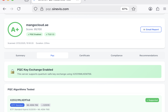Click the 67% zoom level indicator
This screenshot has width=168, height=112.
[125, 9]
